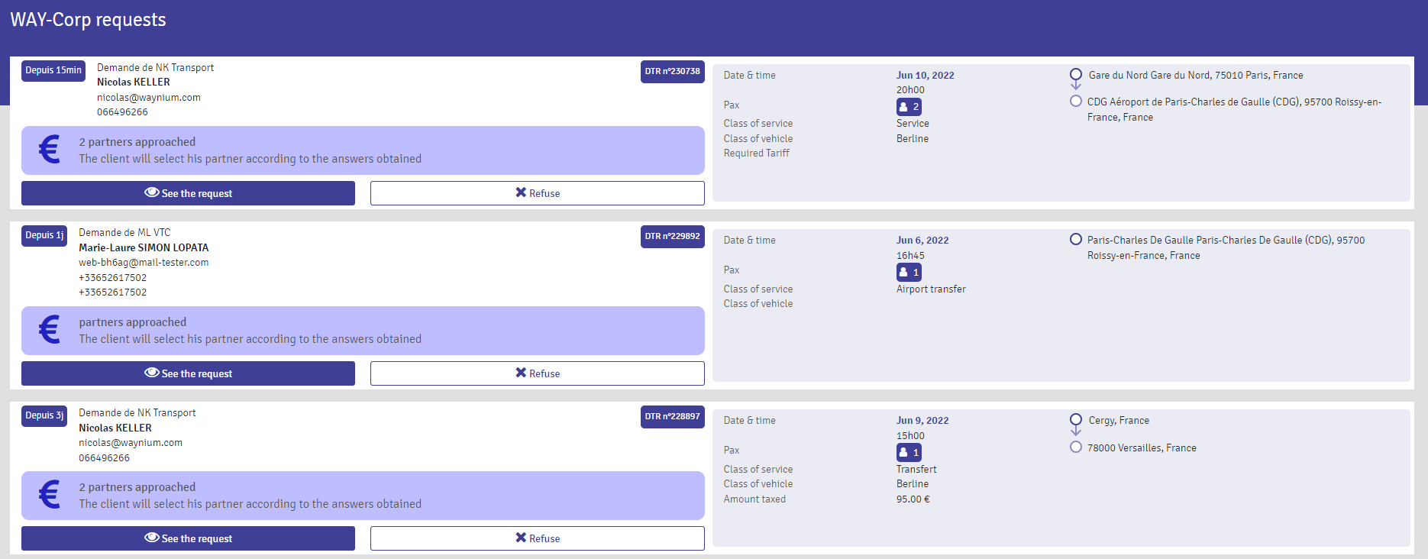Click email nicolas@waynium.com in first request
The height and width of the screenshot is (559, 1428).
click(x=149, y=98)
